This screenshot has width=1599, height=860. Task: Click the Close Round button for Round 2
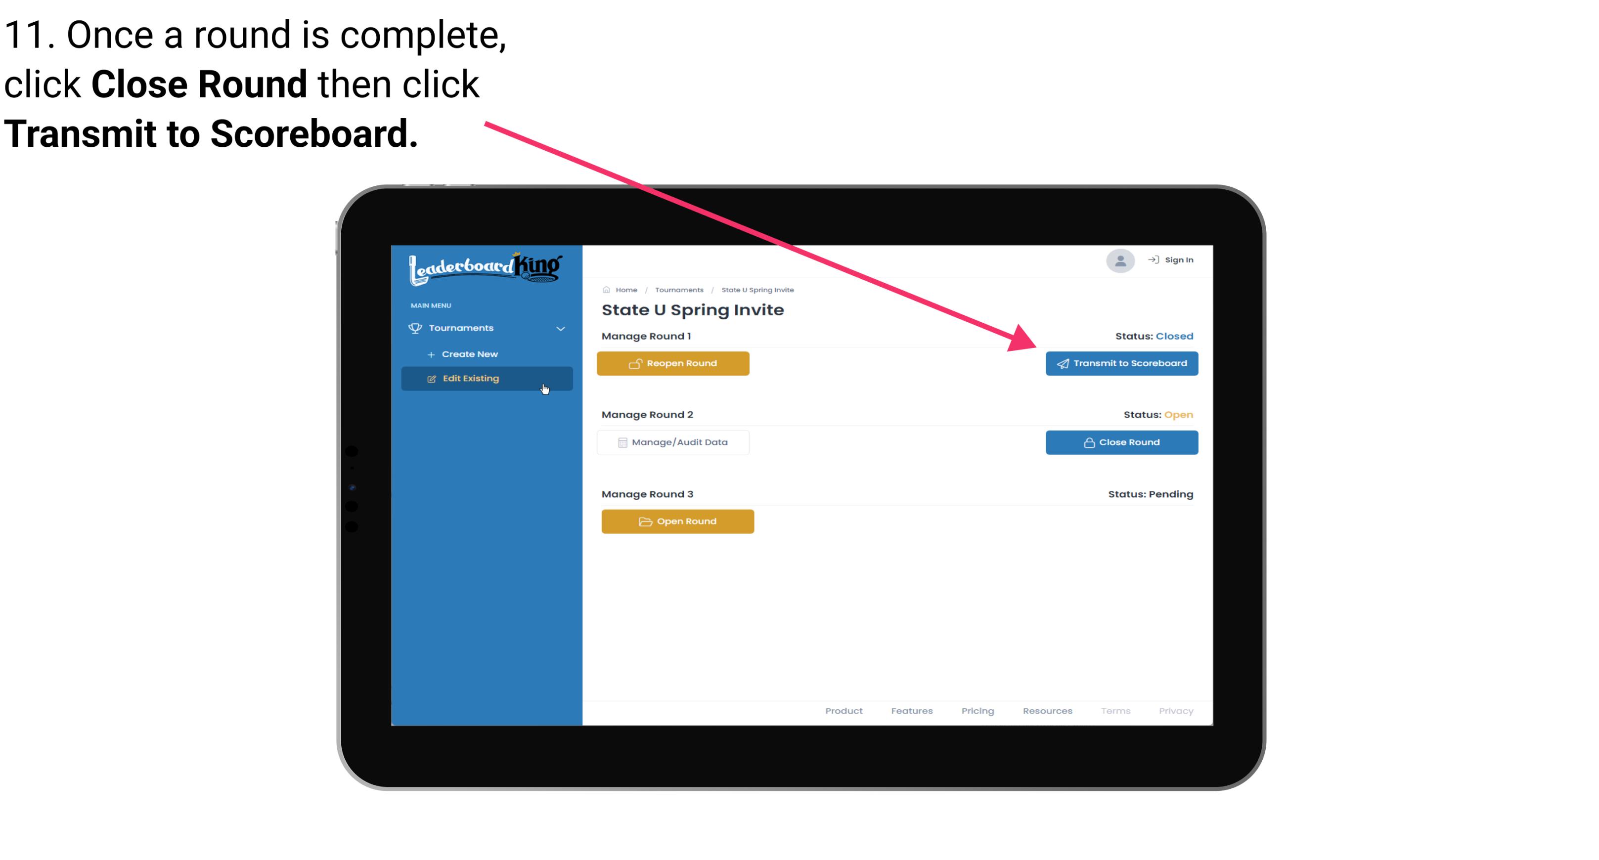point(1121,442)
